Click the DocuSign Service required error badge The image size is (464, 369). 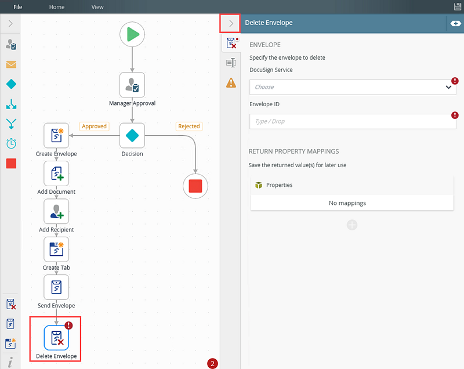pos(455,81)
